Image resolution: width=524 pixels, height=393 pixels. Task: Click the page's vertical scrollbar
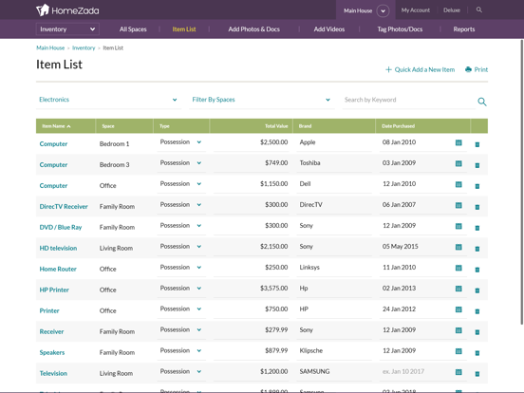point(522,182)
